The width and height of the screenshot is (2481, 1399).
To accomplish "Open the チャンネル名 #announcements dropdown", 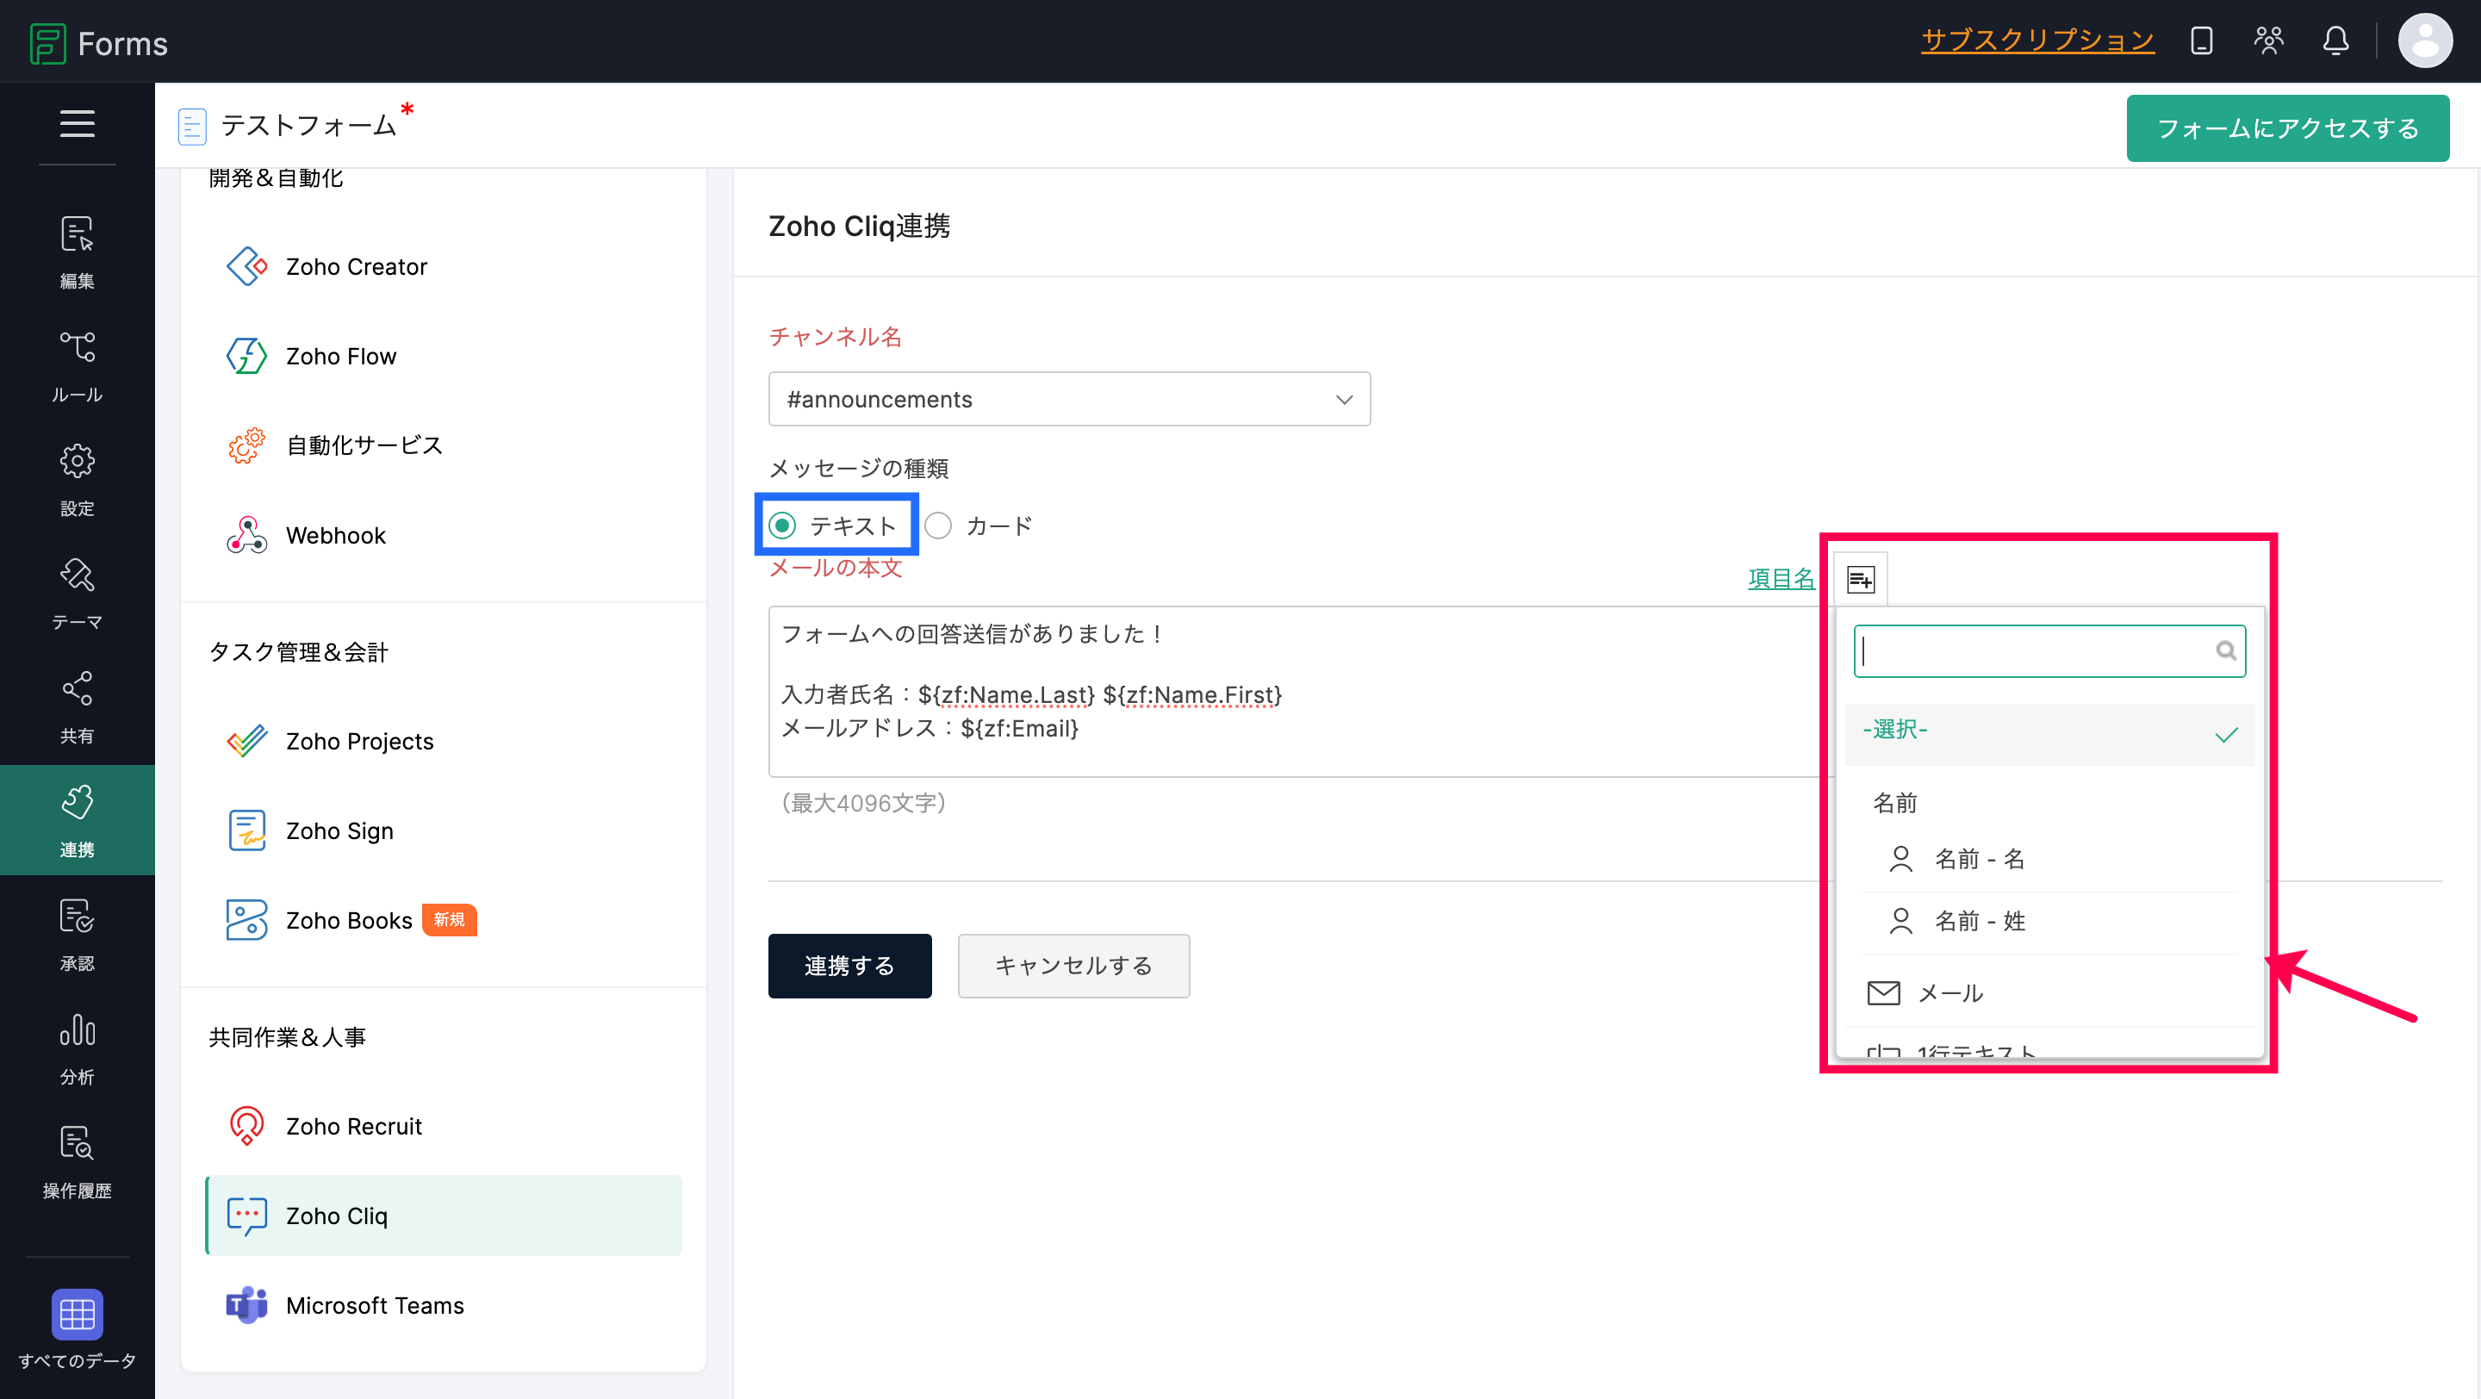I will click(1069, 399).
